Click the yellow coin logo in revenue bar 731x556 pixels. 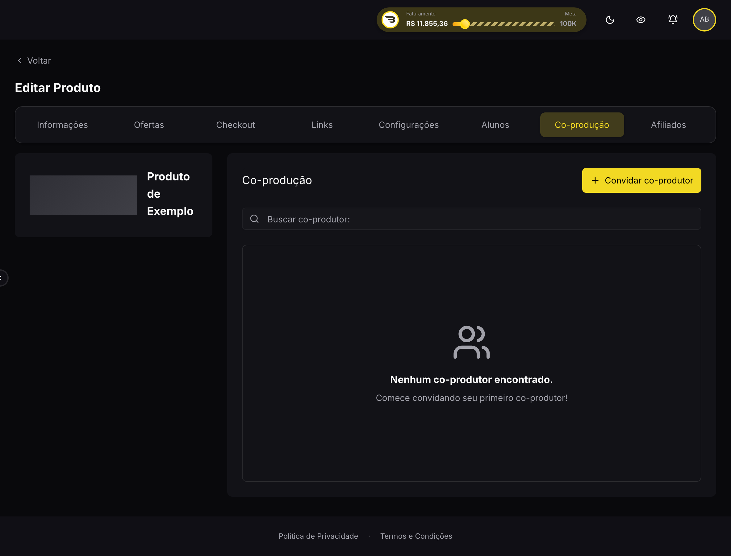click(x=390, y=20)
